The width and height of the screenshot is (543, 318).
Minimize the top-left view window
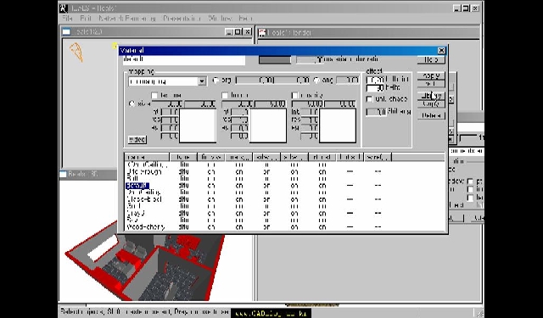click(x=229, y=32)
